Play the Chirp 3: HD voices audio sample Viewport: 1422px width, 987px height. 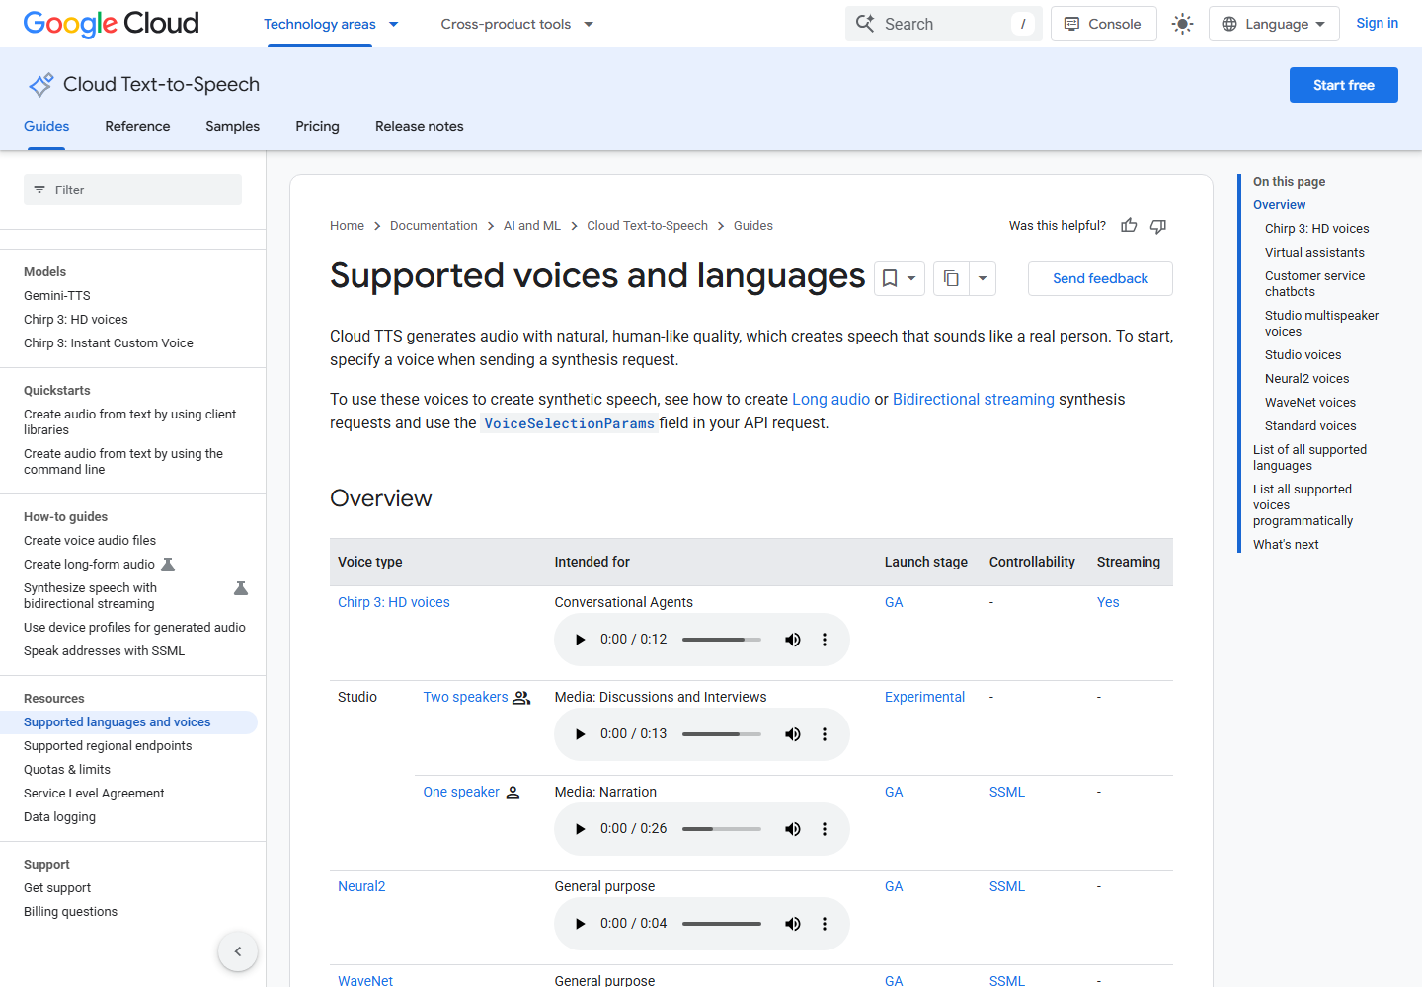coord(580,640)
